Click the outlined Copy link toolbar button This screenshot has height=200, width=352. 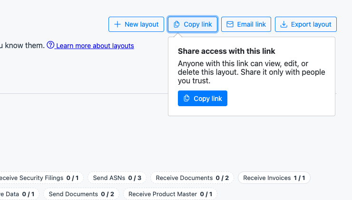193,24
